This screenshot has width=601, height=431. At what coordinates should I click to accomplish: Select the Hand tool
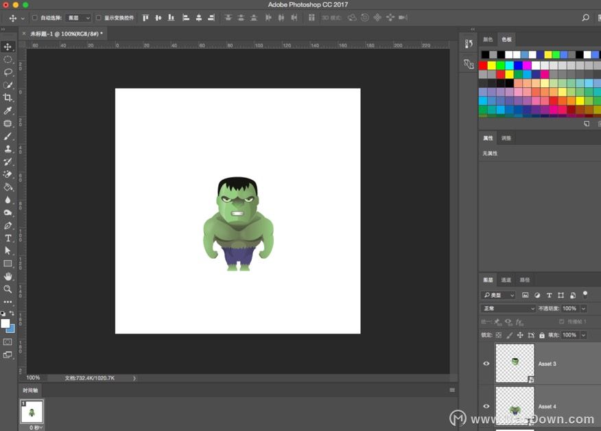pyautogui.click(x=8, y=277)
